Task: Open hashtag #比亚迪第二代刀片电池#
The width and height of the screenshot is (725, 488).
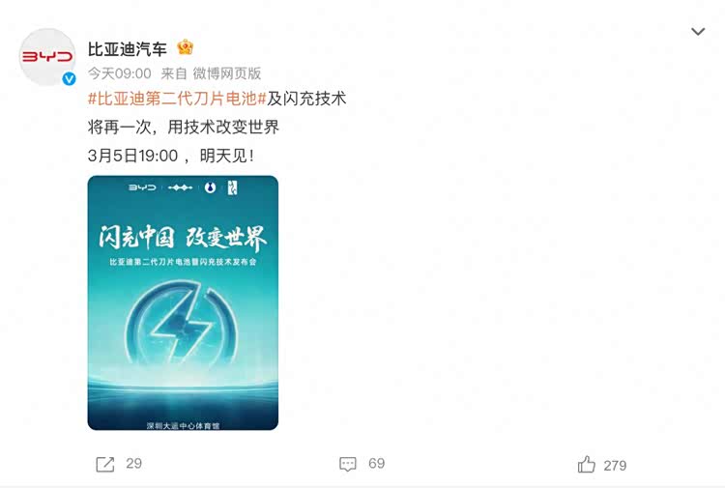Action: [177, 99]
